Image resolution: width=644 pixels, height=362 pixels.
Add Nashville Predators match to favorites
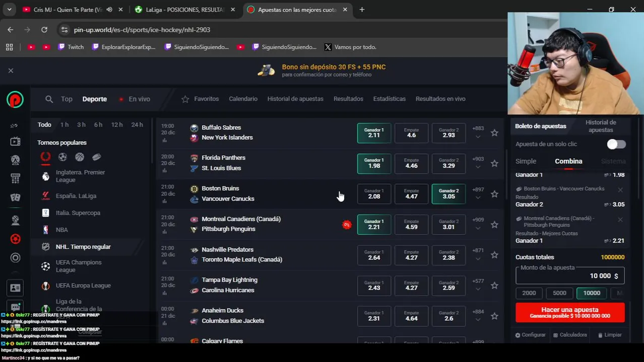tap(494, 255)
